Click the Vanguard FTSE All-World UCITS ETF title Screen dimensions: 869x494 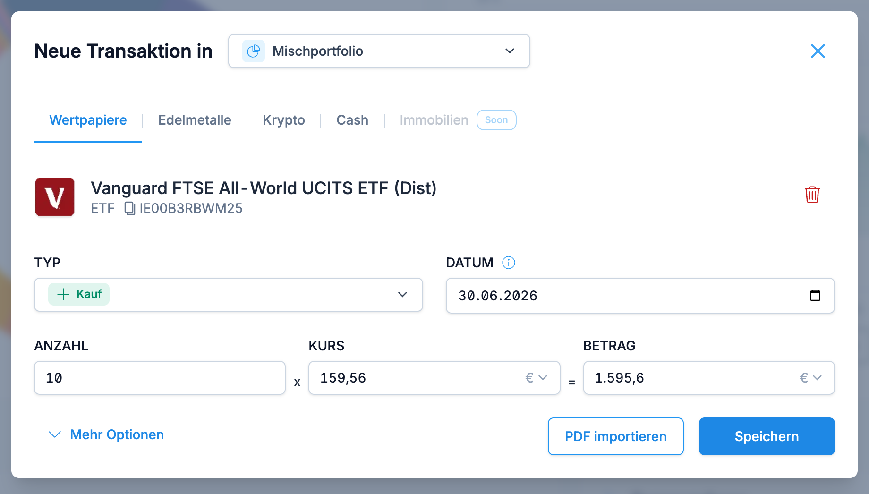[264, 188]
